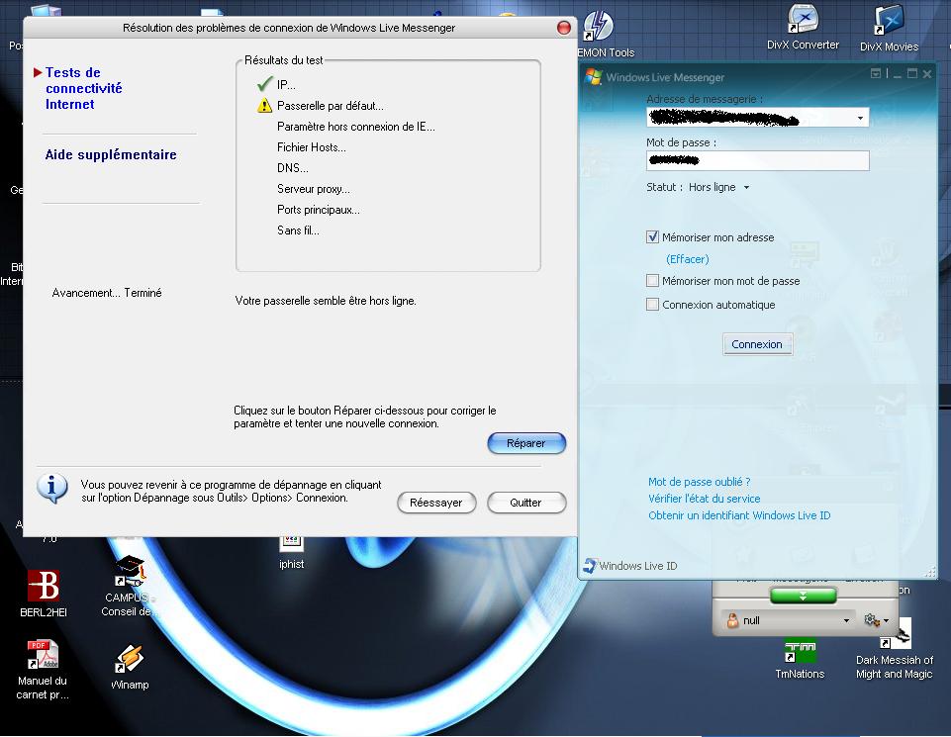Click the Serveur proxy test result
This screenshot has width=951, height=737.
pyautogui.click(x=313, y=189)
